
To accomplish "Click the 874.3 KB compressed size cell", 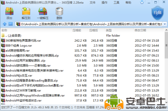I will [x=97, y=56].
